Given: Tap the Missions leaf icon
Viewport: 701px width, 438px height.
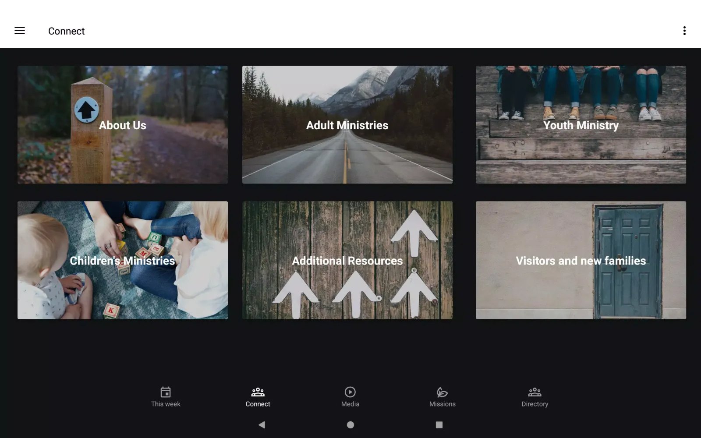Looking at the screenshot, I should pyautogui.click(x=442, y=392).
